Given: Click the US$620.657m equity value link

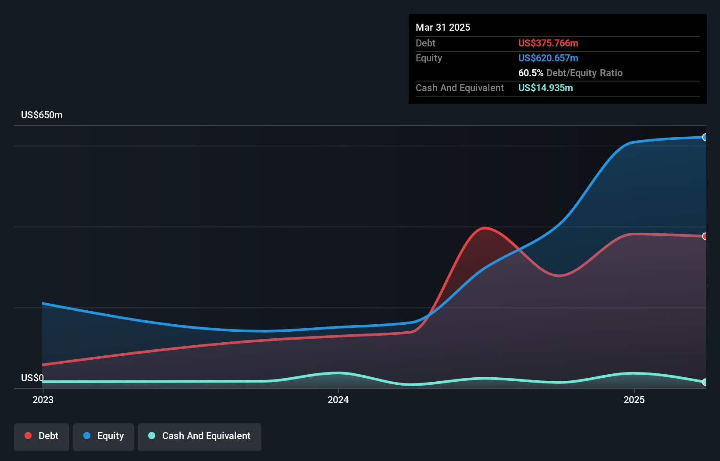Looking at the screenshot, I should pos(548,58).
